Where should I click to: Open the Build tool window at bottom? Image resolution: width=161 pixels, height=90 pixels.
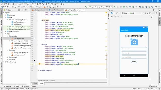pyautogui.click(x=34, y=86)
